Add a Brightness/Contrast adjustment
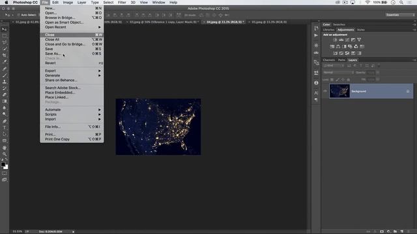 coord(335,40)
